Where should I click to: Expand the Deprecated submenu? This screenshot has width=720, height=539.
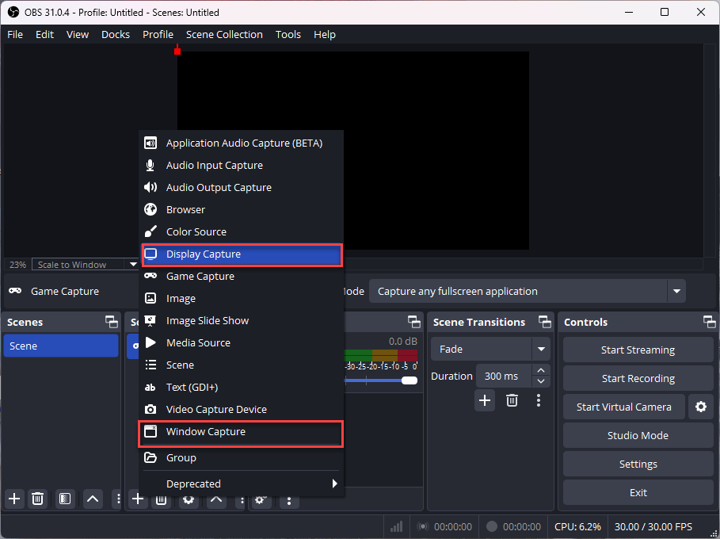[241, 484]
